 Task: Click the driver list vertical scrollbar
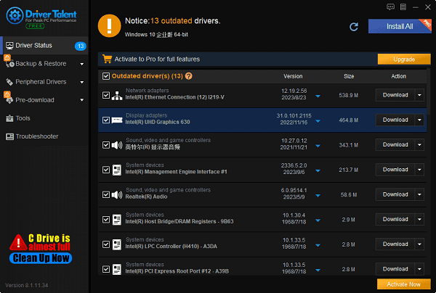click(429, 91)
